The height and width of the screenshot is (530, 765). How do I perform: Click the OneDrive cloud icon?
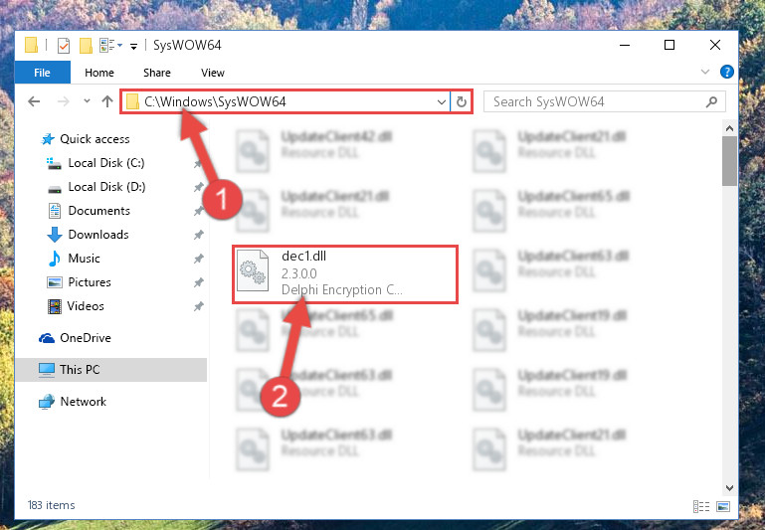47,338
